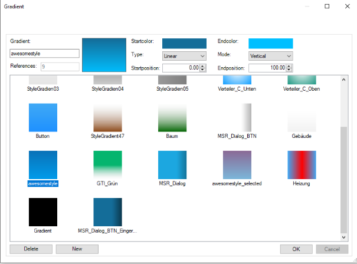The image size is (357, 264).
Task: Select the StyleGradient47 brown gradient thumbnail
Action: (x=107, y=117)
